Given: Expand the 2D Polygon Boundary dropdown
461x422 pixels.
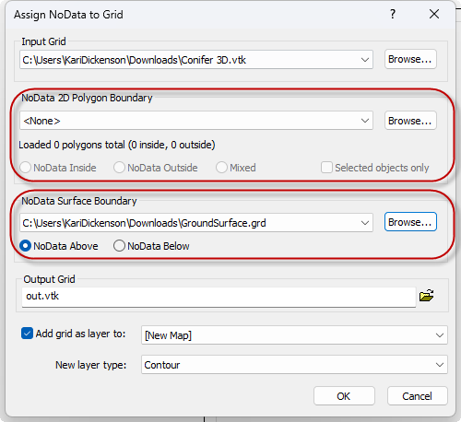Looking at the screenshot, I should click(x=365, y=121).
